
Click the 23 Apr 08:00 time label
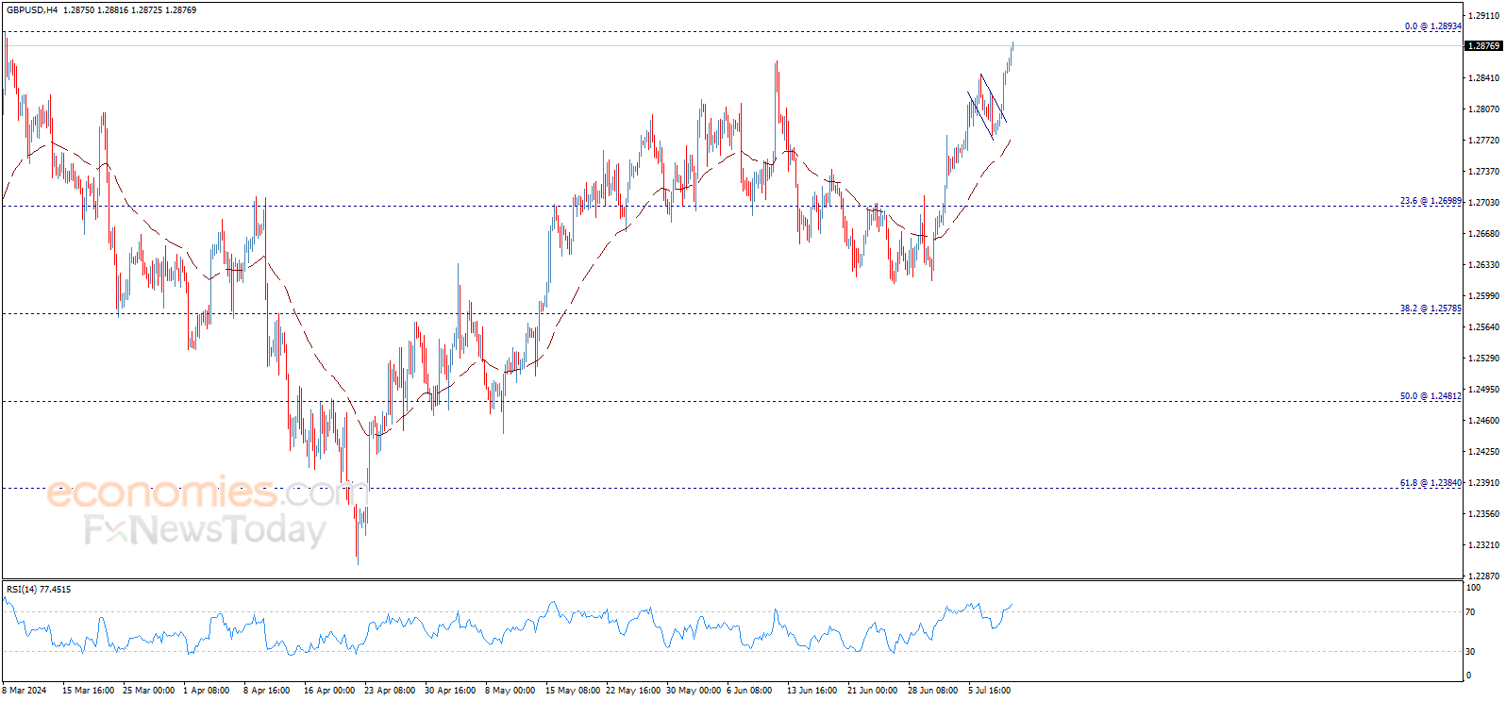[390, 691]
